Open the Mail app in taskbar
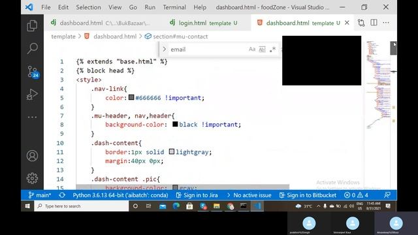 click(x=163, y=206)
